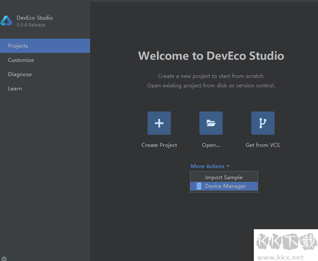Select the Projects tab

45,46
